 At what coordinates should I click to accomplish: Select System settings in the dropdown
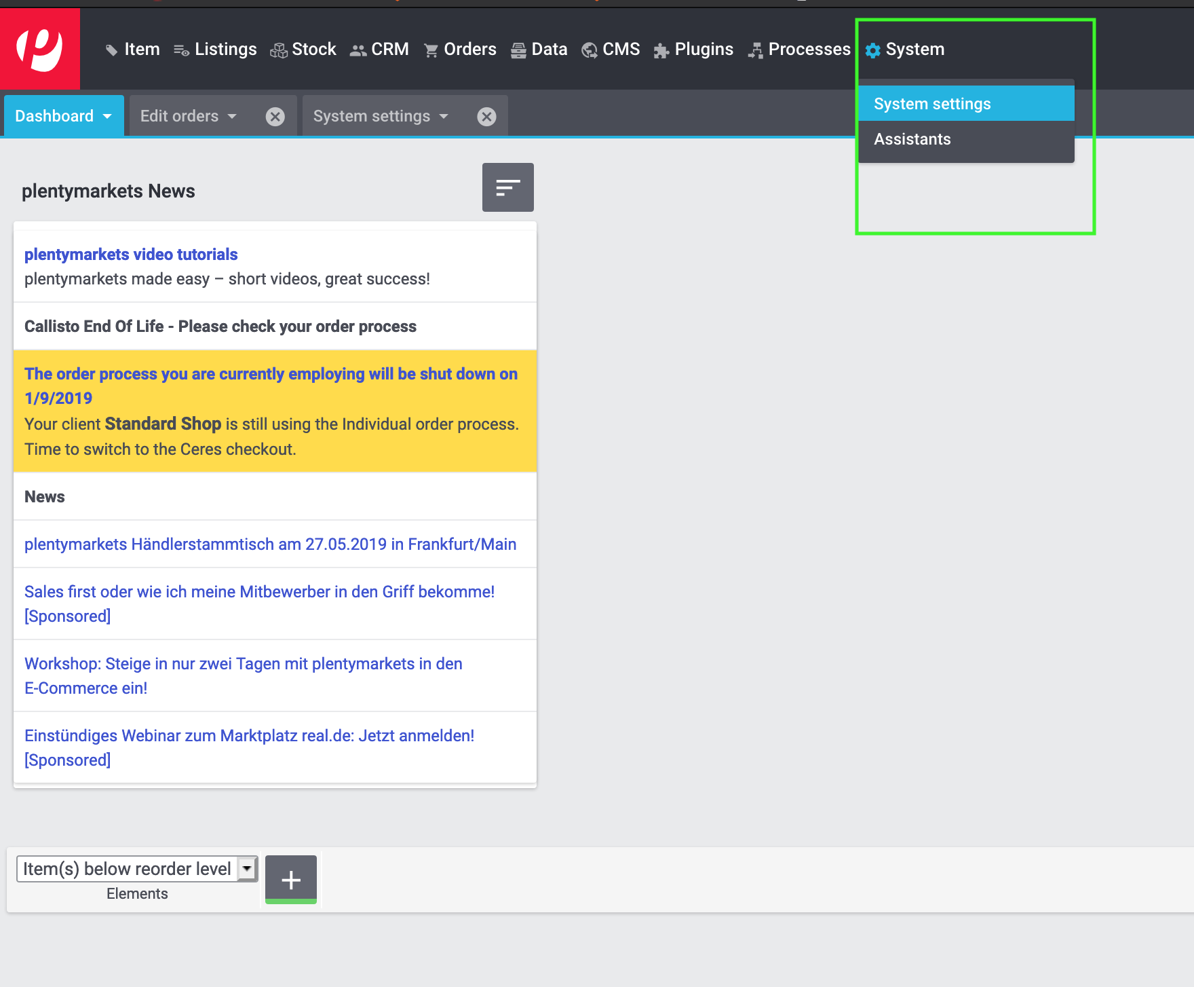click(966, 104)
